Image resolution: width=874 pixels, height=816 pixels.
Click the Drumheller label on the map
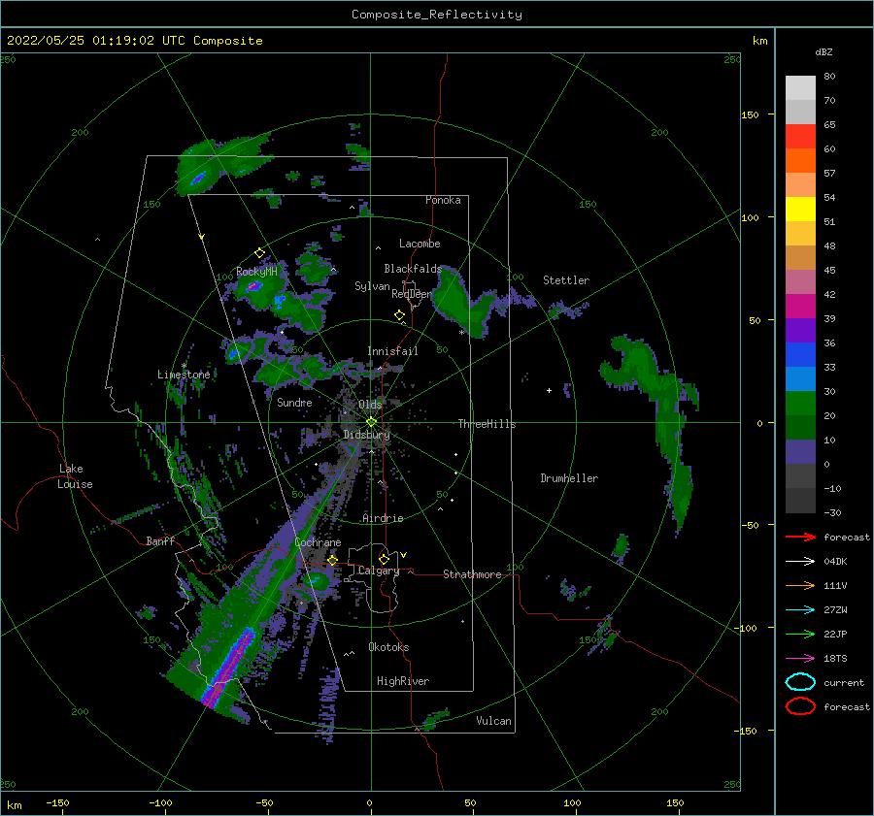(x=569, y=478)
